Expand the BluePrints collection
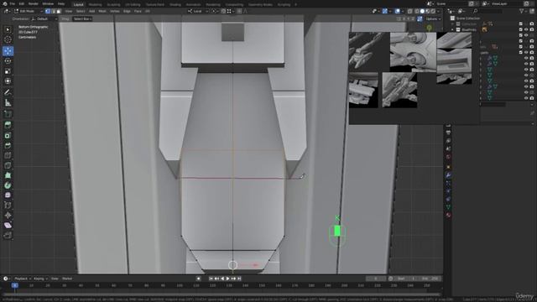 click(x=452, y=30)
